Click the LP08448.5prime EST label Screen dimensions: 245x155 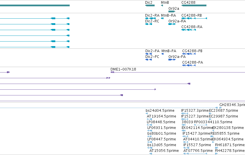click(x=161, y=122)
